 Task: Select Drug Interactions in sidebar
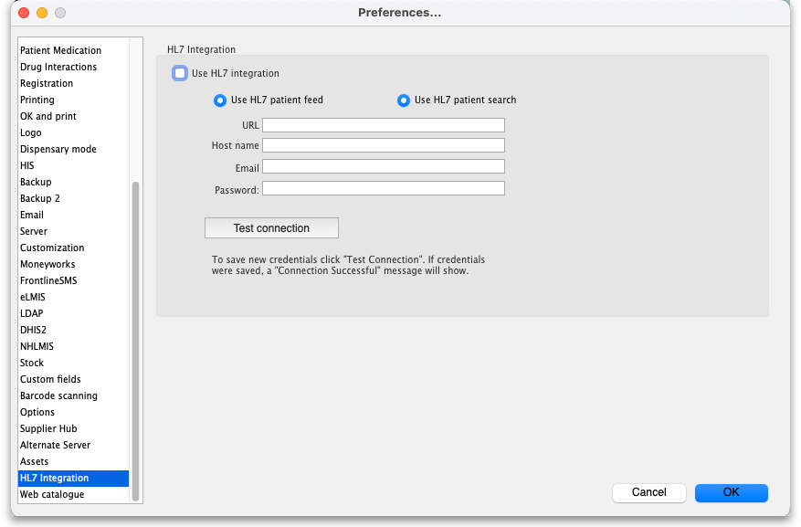58,67
